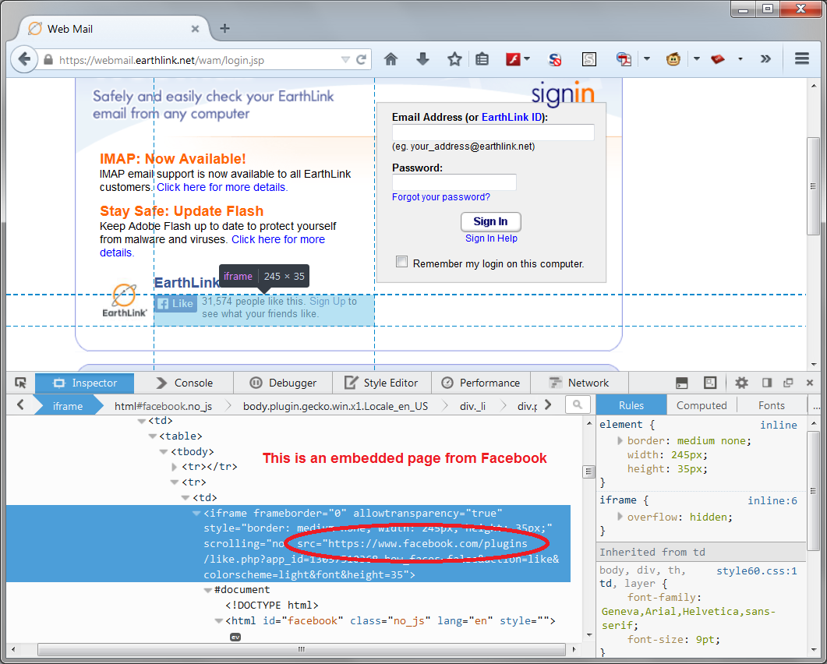The height and width of the screenshot is (664, 827).
Task: Click the Sign In button
Action: (490, 221)
